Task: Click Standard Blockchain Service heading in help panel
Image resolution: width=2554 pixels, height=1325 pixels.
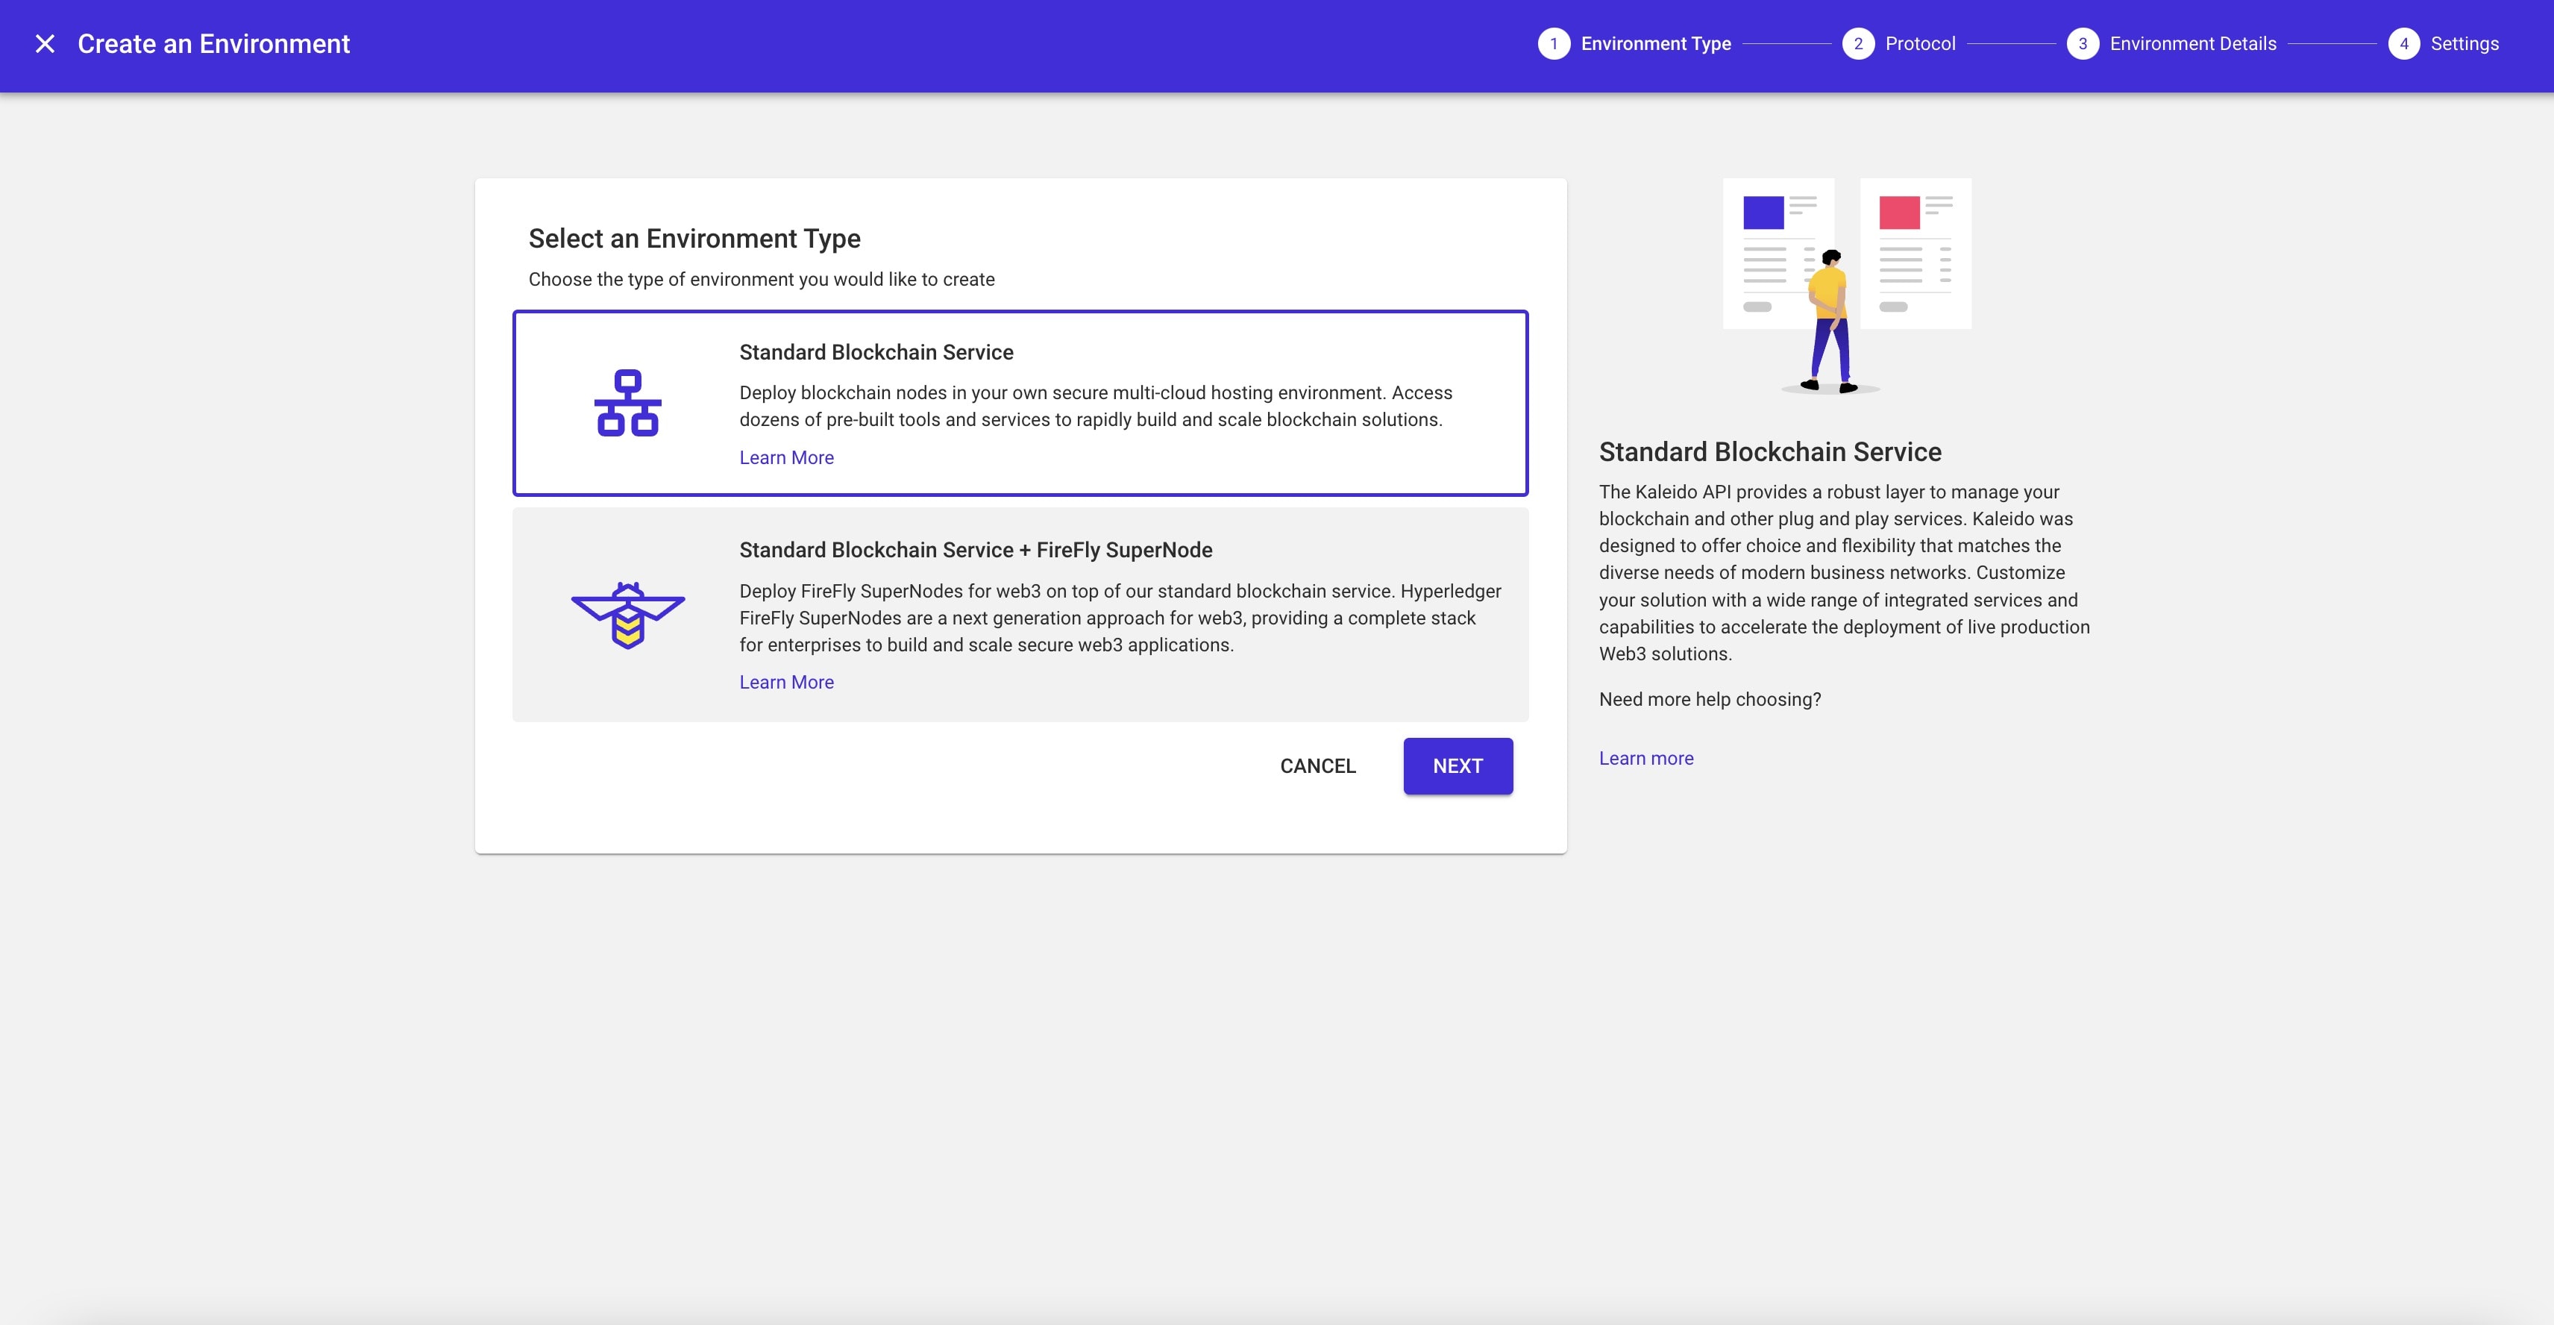Action: click(1770, 451)
